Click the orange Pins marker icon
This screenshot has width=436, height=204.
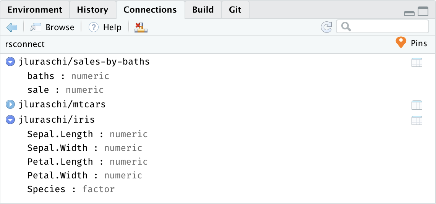pyautogui.click(x=400, y=43)
